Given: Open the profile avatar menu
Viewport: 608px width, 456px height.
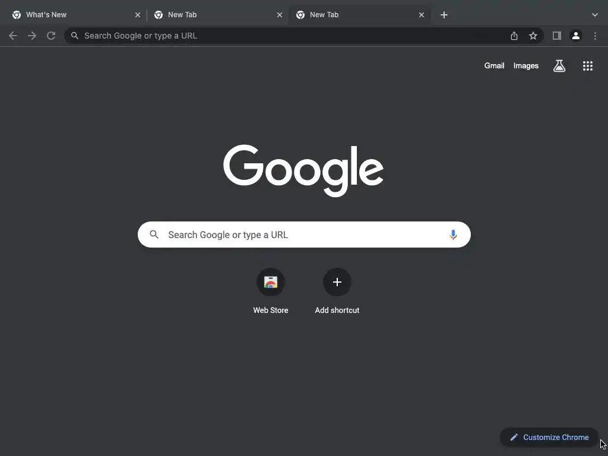Looking at the screenshot, I should click(x=576, y=36).
